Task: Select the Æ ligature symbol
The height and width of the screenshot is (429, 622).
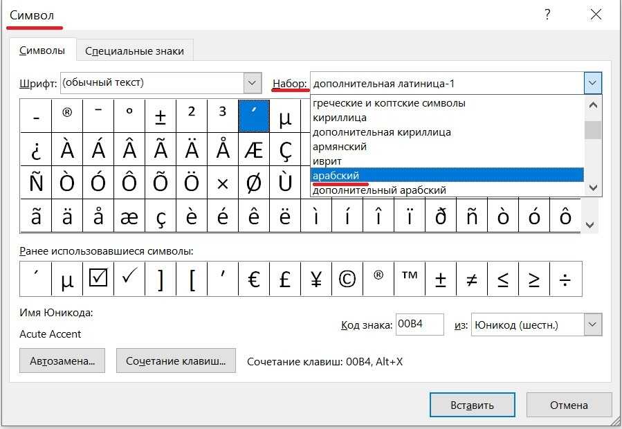Action: pyautogui.click(x=254, y=148)
